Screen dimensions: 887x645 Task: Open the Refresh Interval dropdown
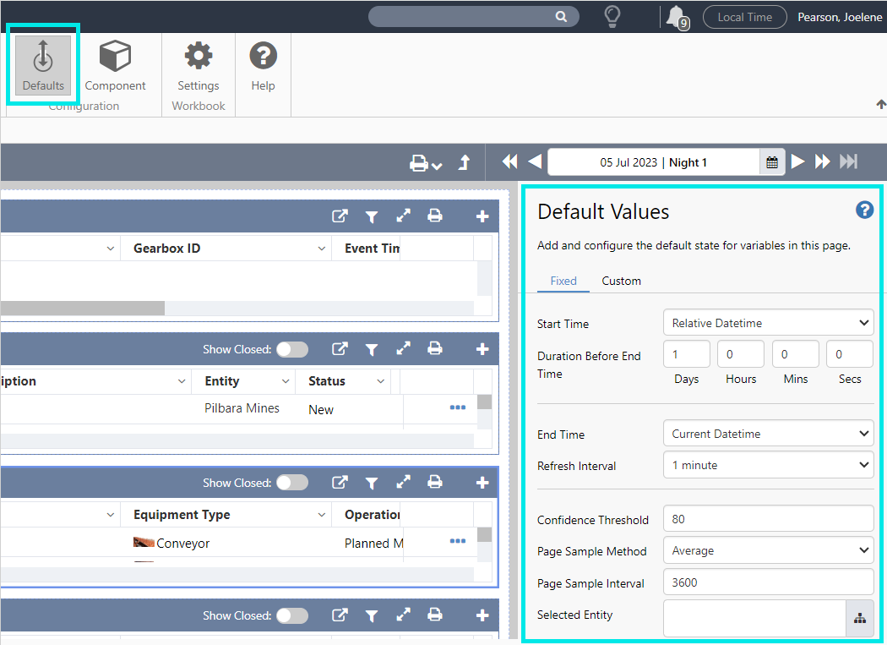click(768, 465)
